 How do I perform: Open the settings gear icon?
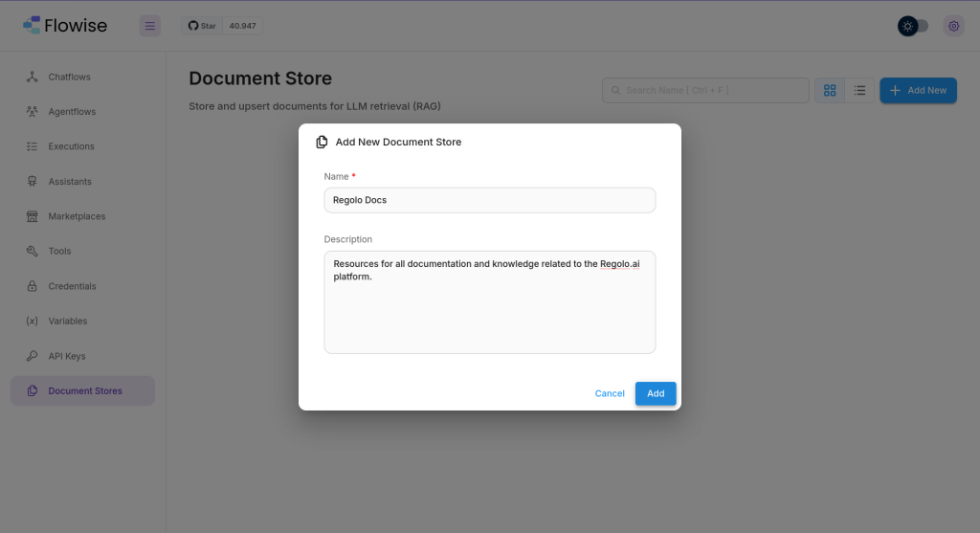tap(954, 26)
